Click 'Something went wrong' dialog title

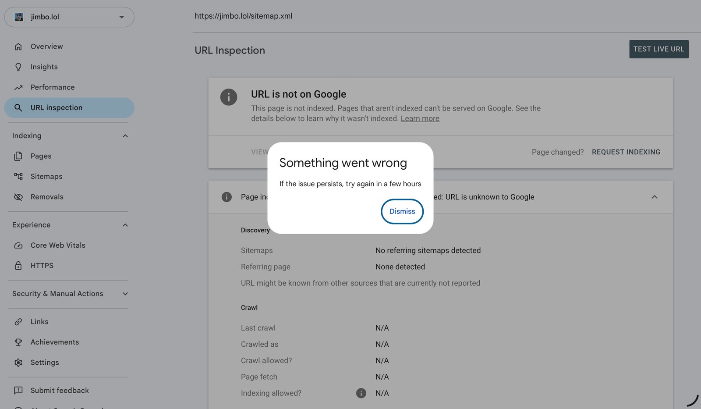343,163
